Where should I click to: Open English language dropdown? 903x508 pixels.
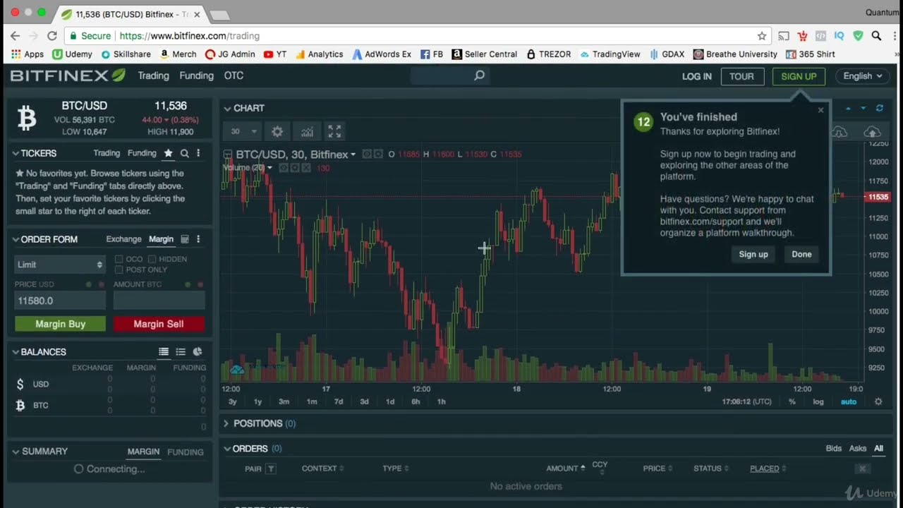coord(863,76)
